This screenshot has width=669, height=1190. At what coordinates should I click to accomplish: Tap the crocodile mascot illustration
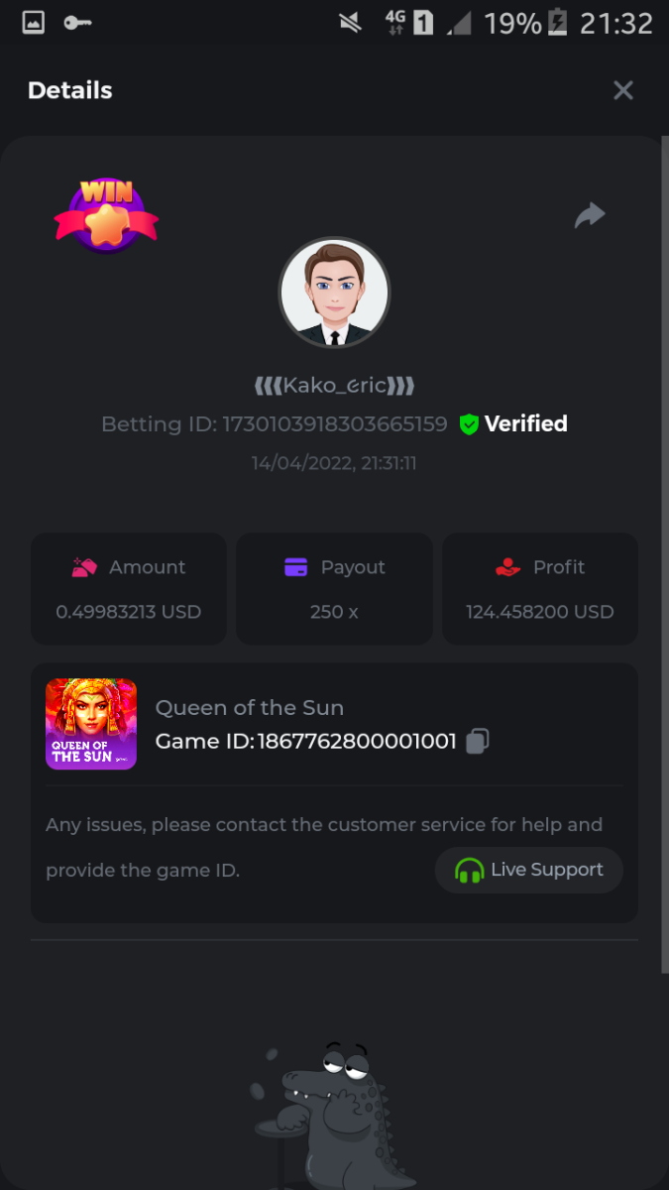pyautogui.click(x=332, y=1116)
